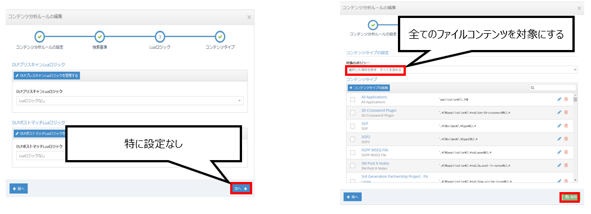Screen dimensions: 591x214
Task: Click trash icon for 3GP2 row
Action: pos(566,139)
